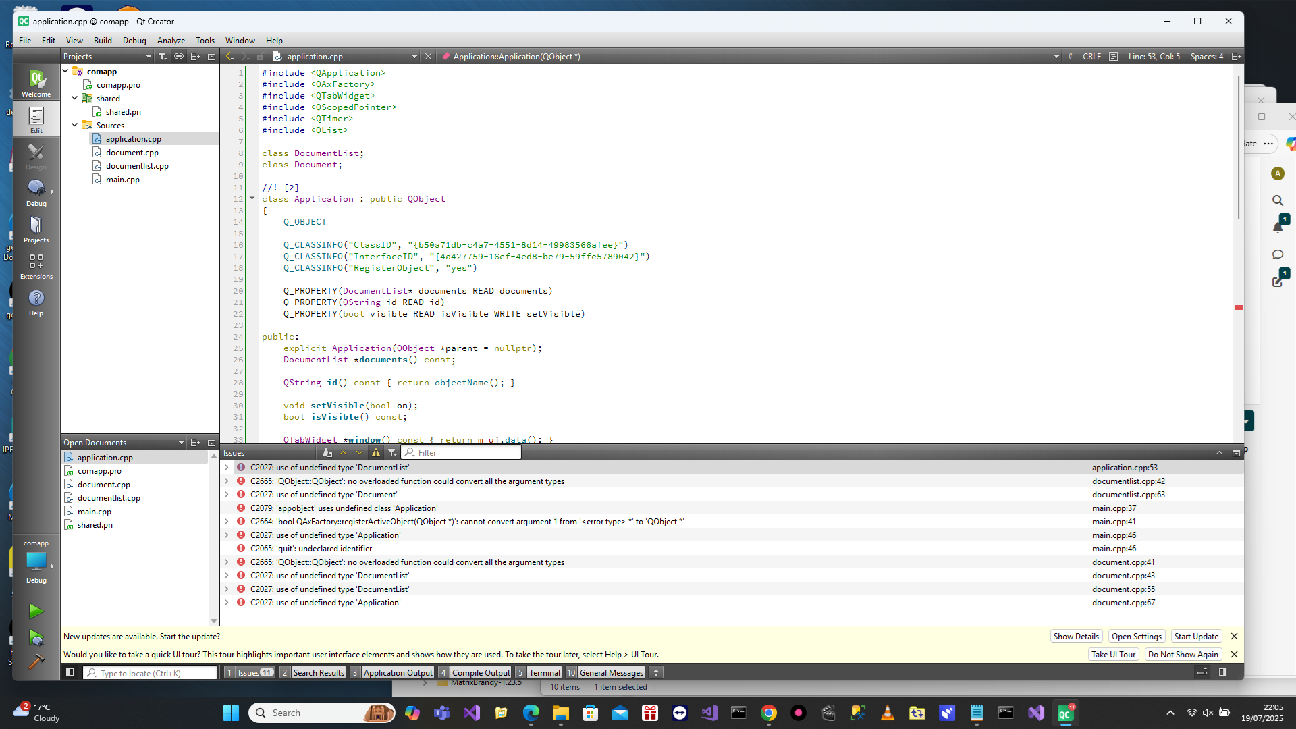Open the Open Documents view dropdown

point(124,443)
